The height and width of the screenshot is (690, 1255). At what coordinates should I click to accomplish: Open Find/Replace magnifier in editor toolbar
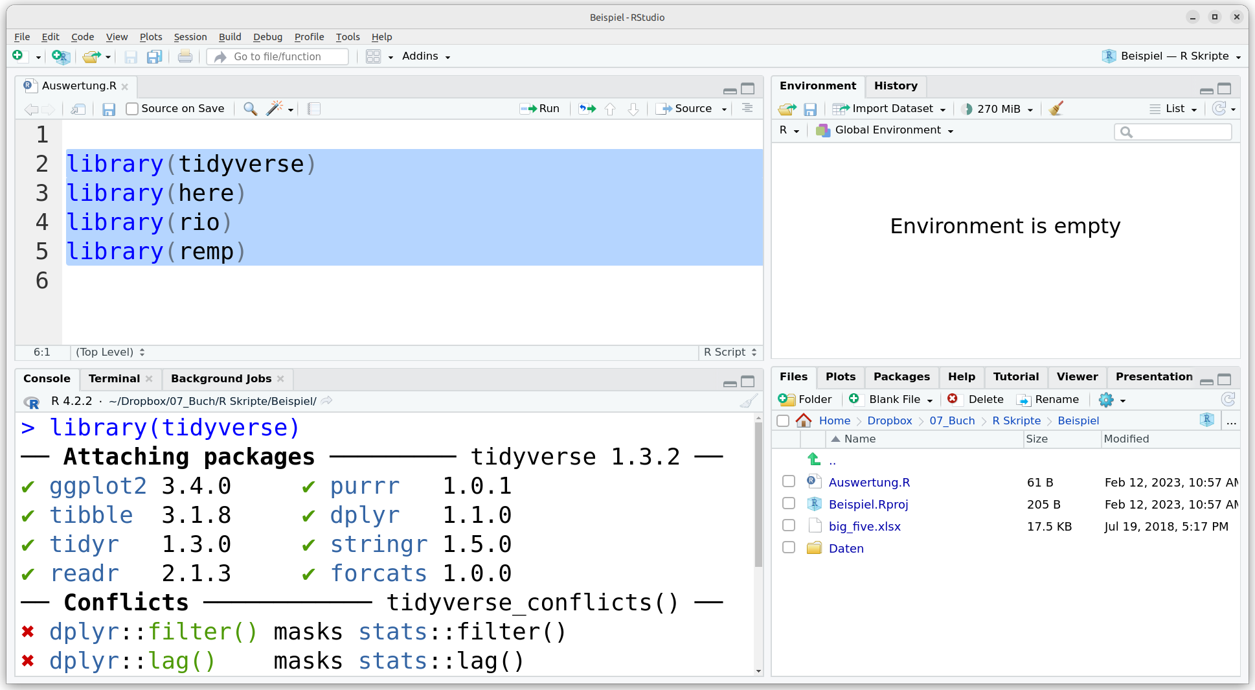pyautogui.click(x=250, y=109)
